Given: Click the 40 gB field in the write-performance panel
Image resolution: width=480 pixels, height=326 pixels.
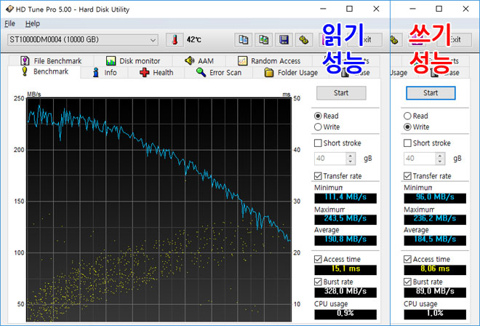Looking at the screenshot, I should 420,159.
